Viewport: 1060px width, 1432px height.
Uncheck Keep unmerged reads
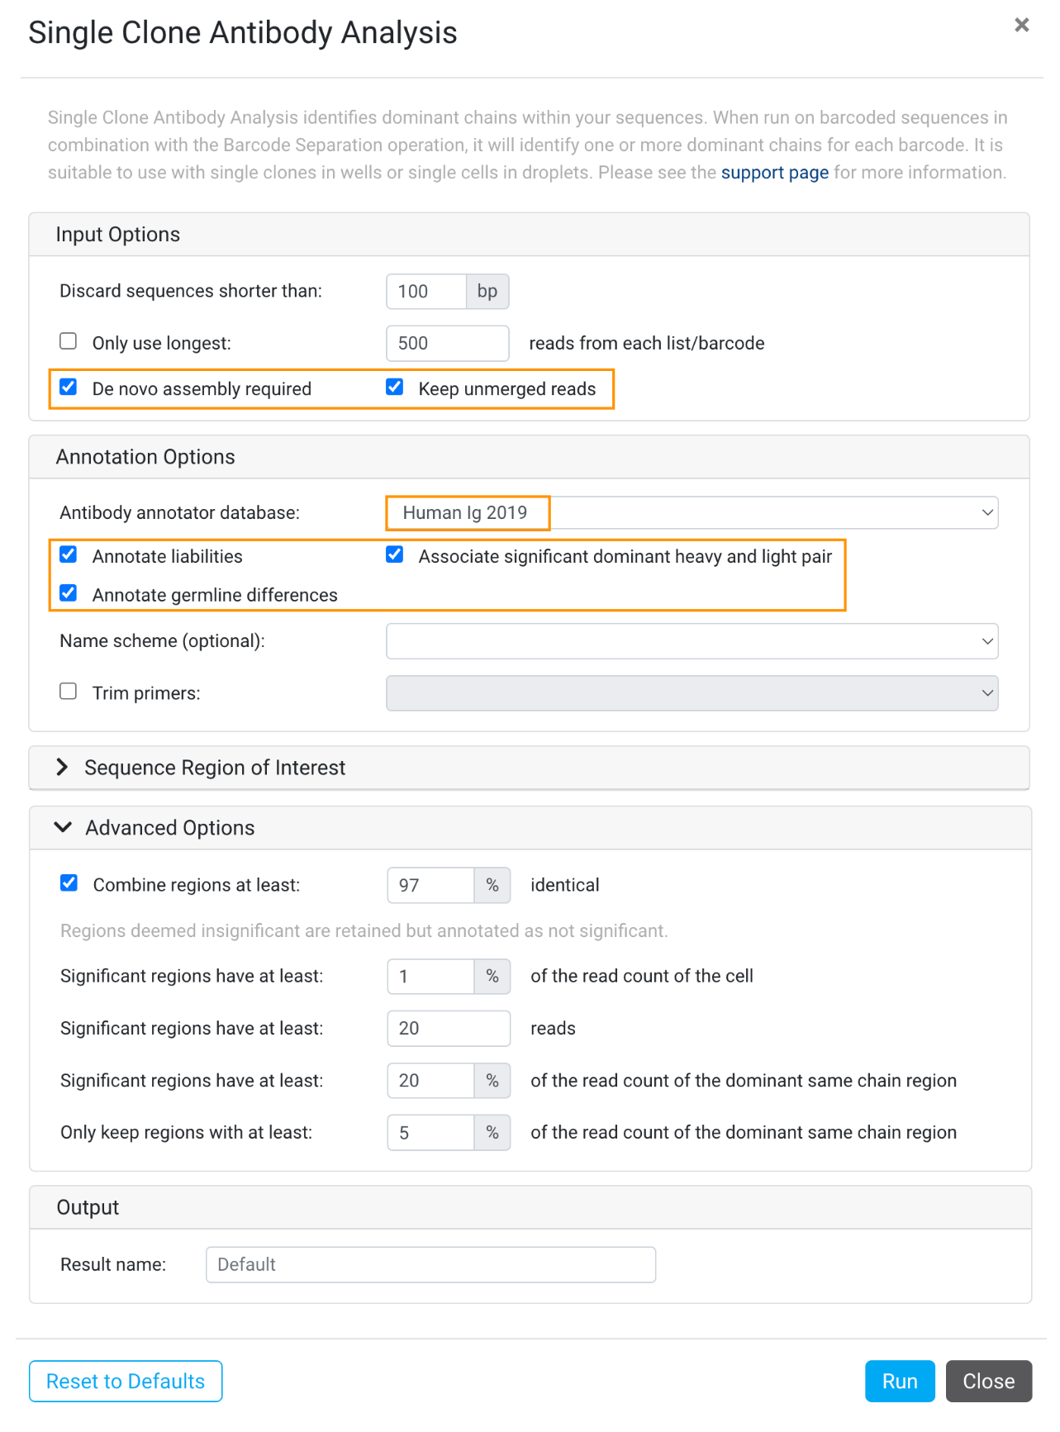pos(395,387)
